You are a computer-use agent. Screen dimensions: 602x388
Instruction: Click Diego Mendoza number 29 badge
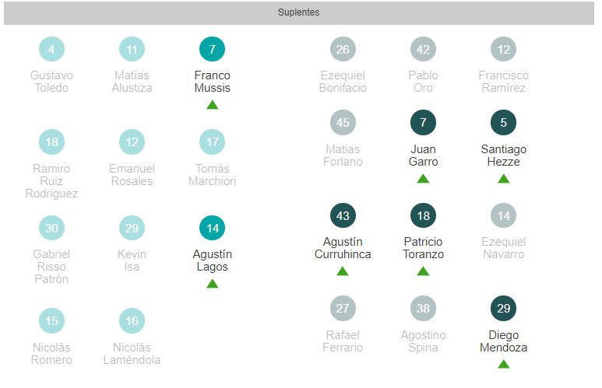point(503,309)
